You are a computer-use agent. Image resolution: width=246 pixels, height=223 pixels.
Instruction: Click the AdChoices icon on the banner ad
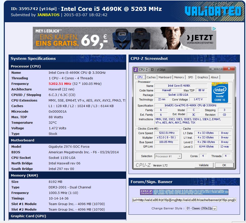(x=214, y=29)
